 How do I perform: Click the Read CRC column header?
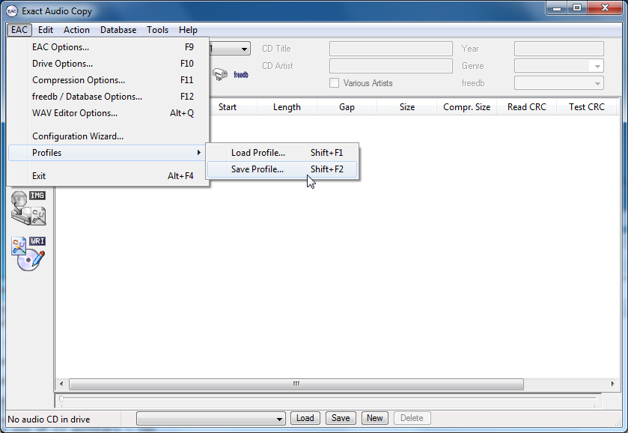click(527, 107)
